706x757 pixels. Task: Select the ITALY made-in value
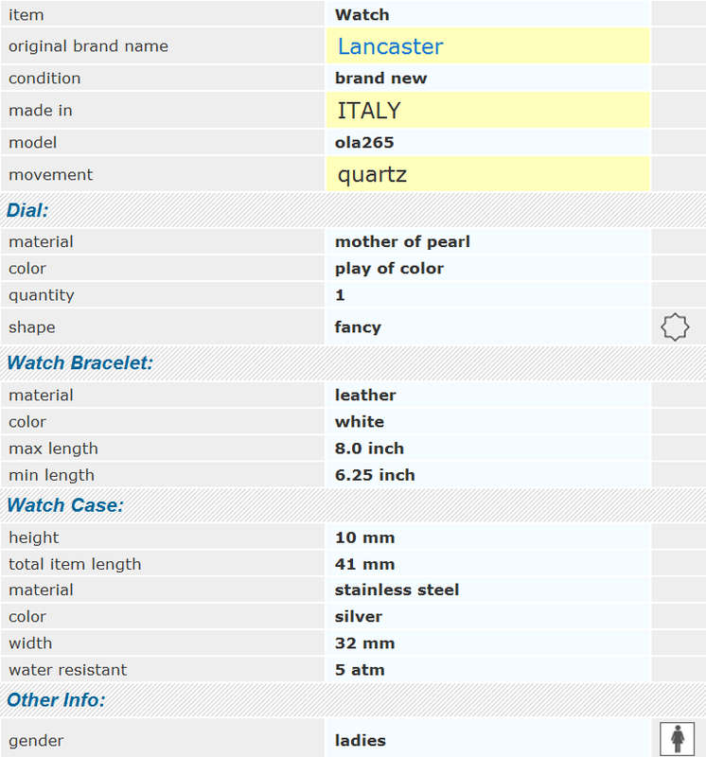[369, 111]
